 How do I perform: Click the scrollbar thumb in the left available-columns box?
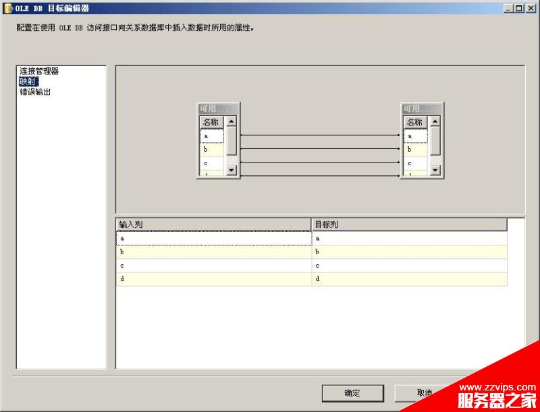[x=231, y=141]
